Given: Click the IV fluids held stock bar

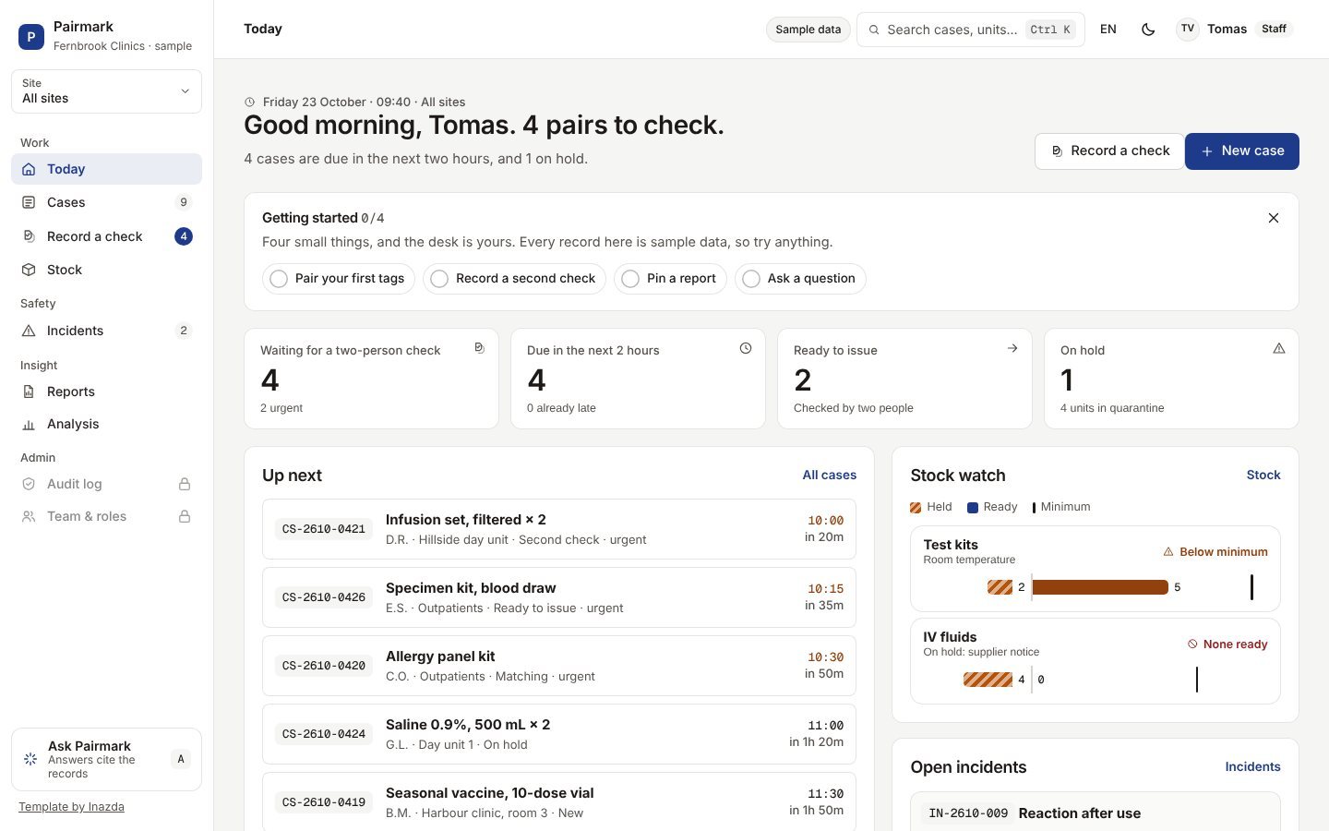Looking at the screenshot, I should (988, 680).
